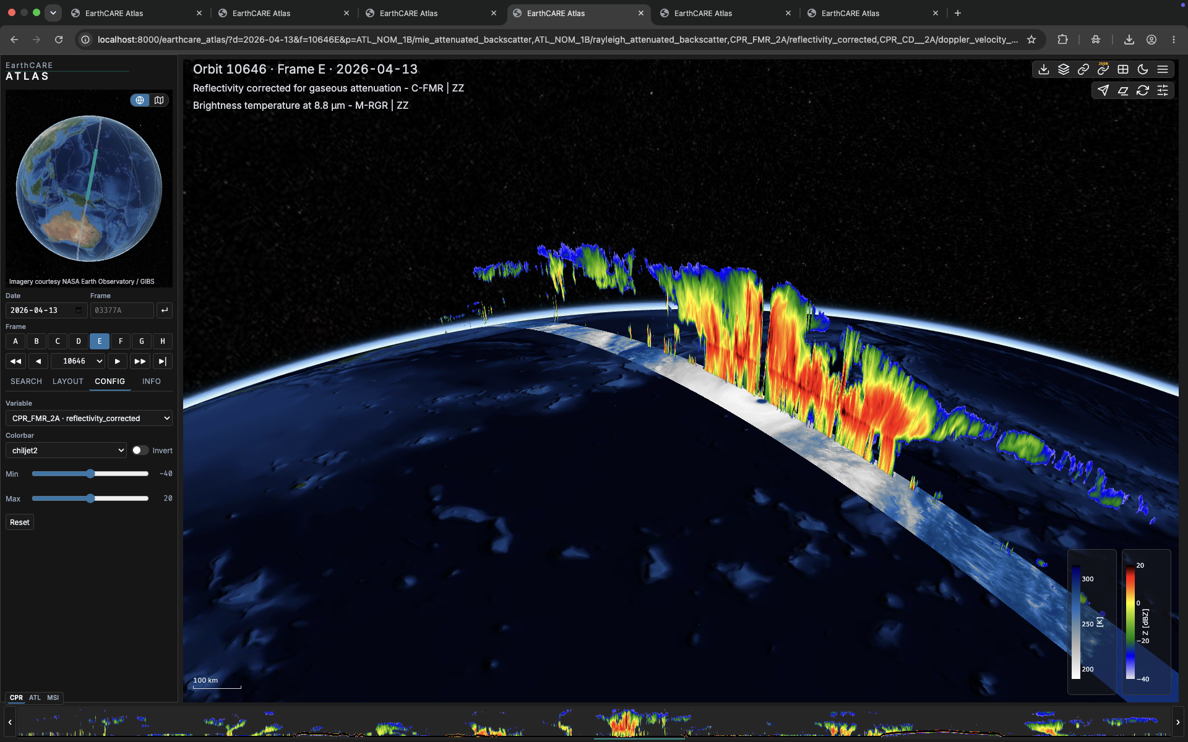Reload the page

tap(59, 40)
